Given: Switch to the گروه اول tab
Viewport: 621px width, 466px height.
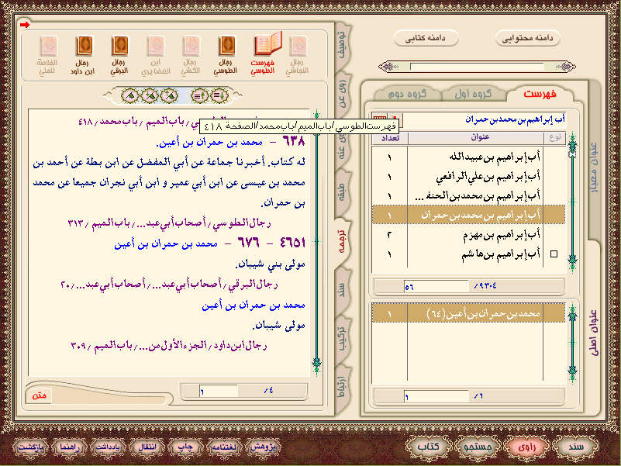Looking at the screenshot, I should point(473,94).
